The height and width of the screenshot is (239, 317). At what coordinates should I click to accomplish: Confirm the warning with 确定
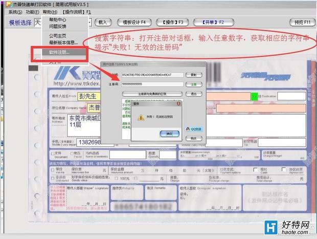pyautogui.click(x=169, y=134)
